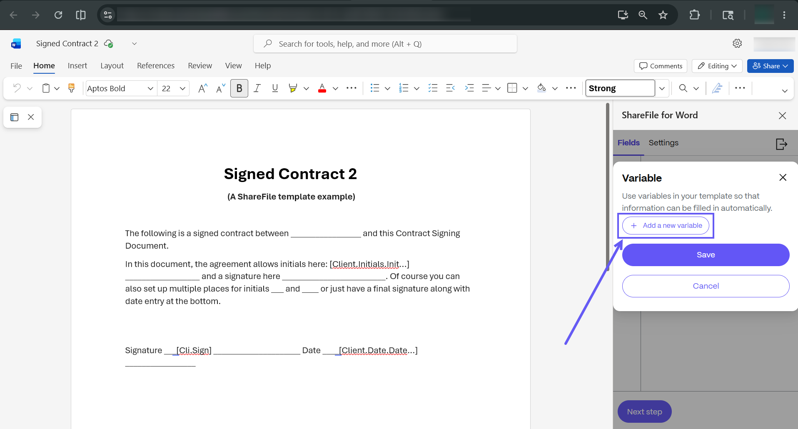Open more font options ellipsis
This screenshot has height=429, width=798.
coord(352,88)
